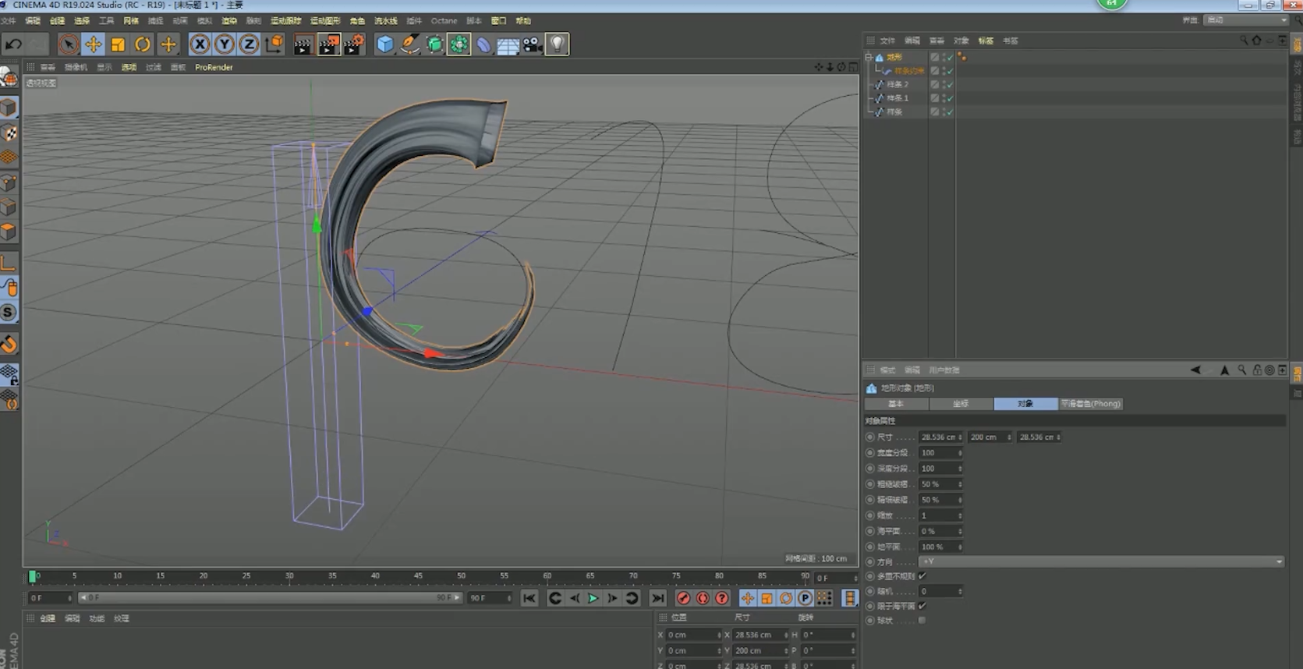The image size is (1303, 669).
Task: Click the timeline frame range slider
Action: [271, 598]
